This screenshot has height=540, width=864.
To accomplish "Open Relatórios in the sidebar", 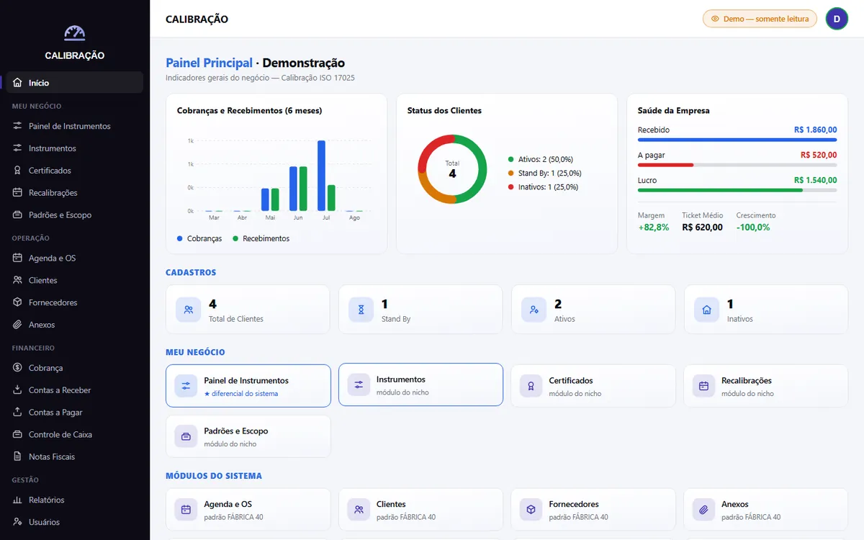I will click(75, 500).
